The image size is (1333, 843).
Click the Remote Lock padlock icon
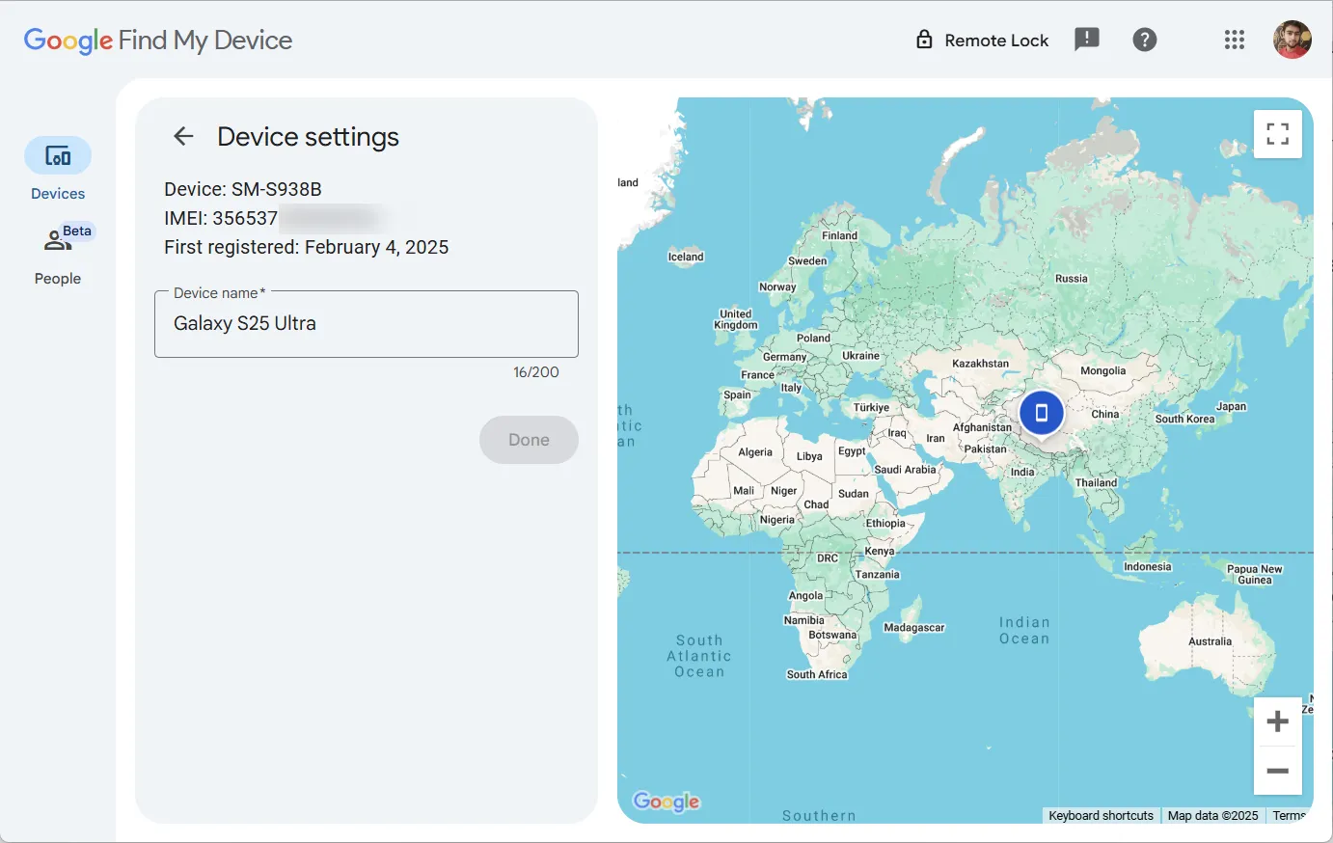[923, 40]
